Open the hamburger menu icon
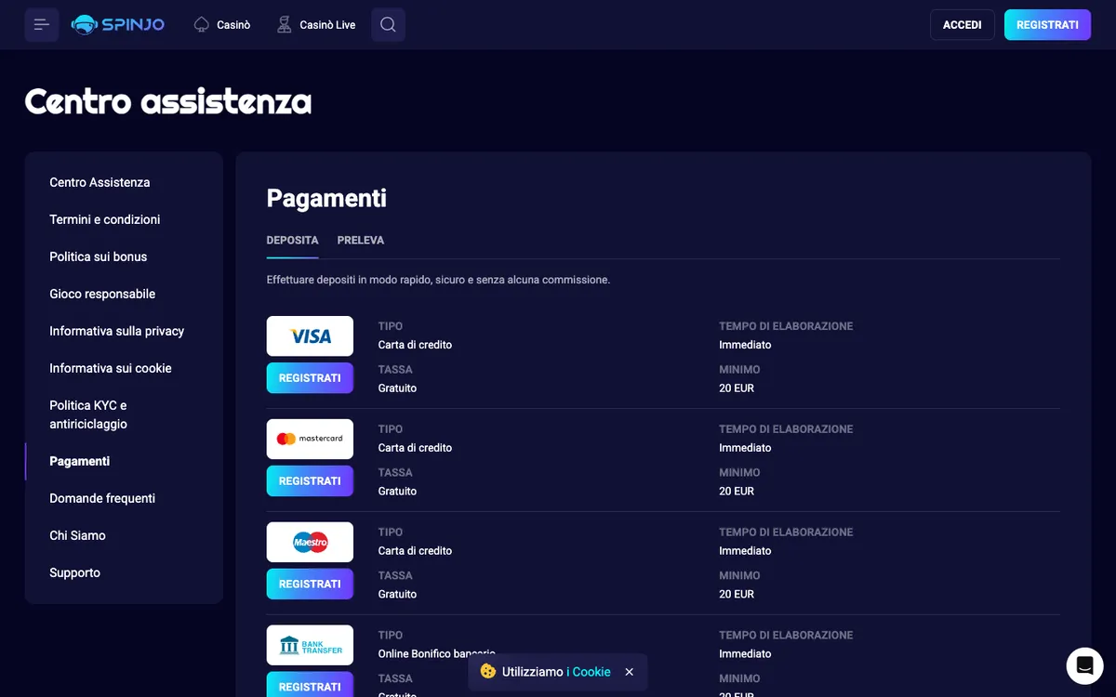Image resolution: width=1116 pixels, height=697 pixels. (42, 25)
